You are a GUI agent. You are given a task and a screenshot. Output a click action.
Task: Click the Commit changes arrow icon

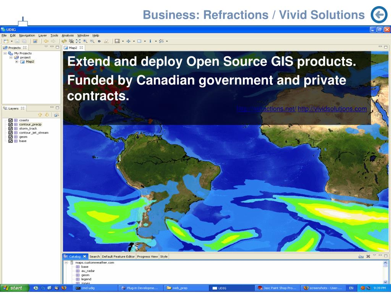(x=99, y=41)
